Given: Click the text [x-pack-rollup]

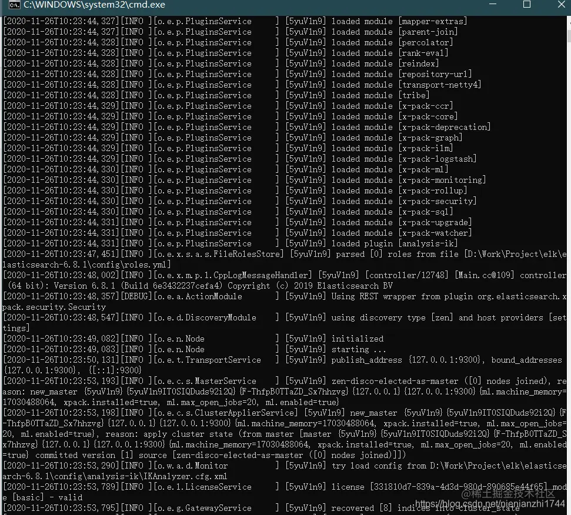Looking at the screenshot, I should coord(432,190).
